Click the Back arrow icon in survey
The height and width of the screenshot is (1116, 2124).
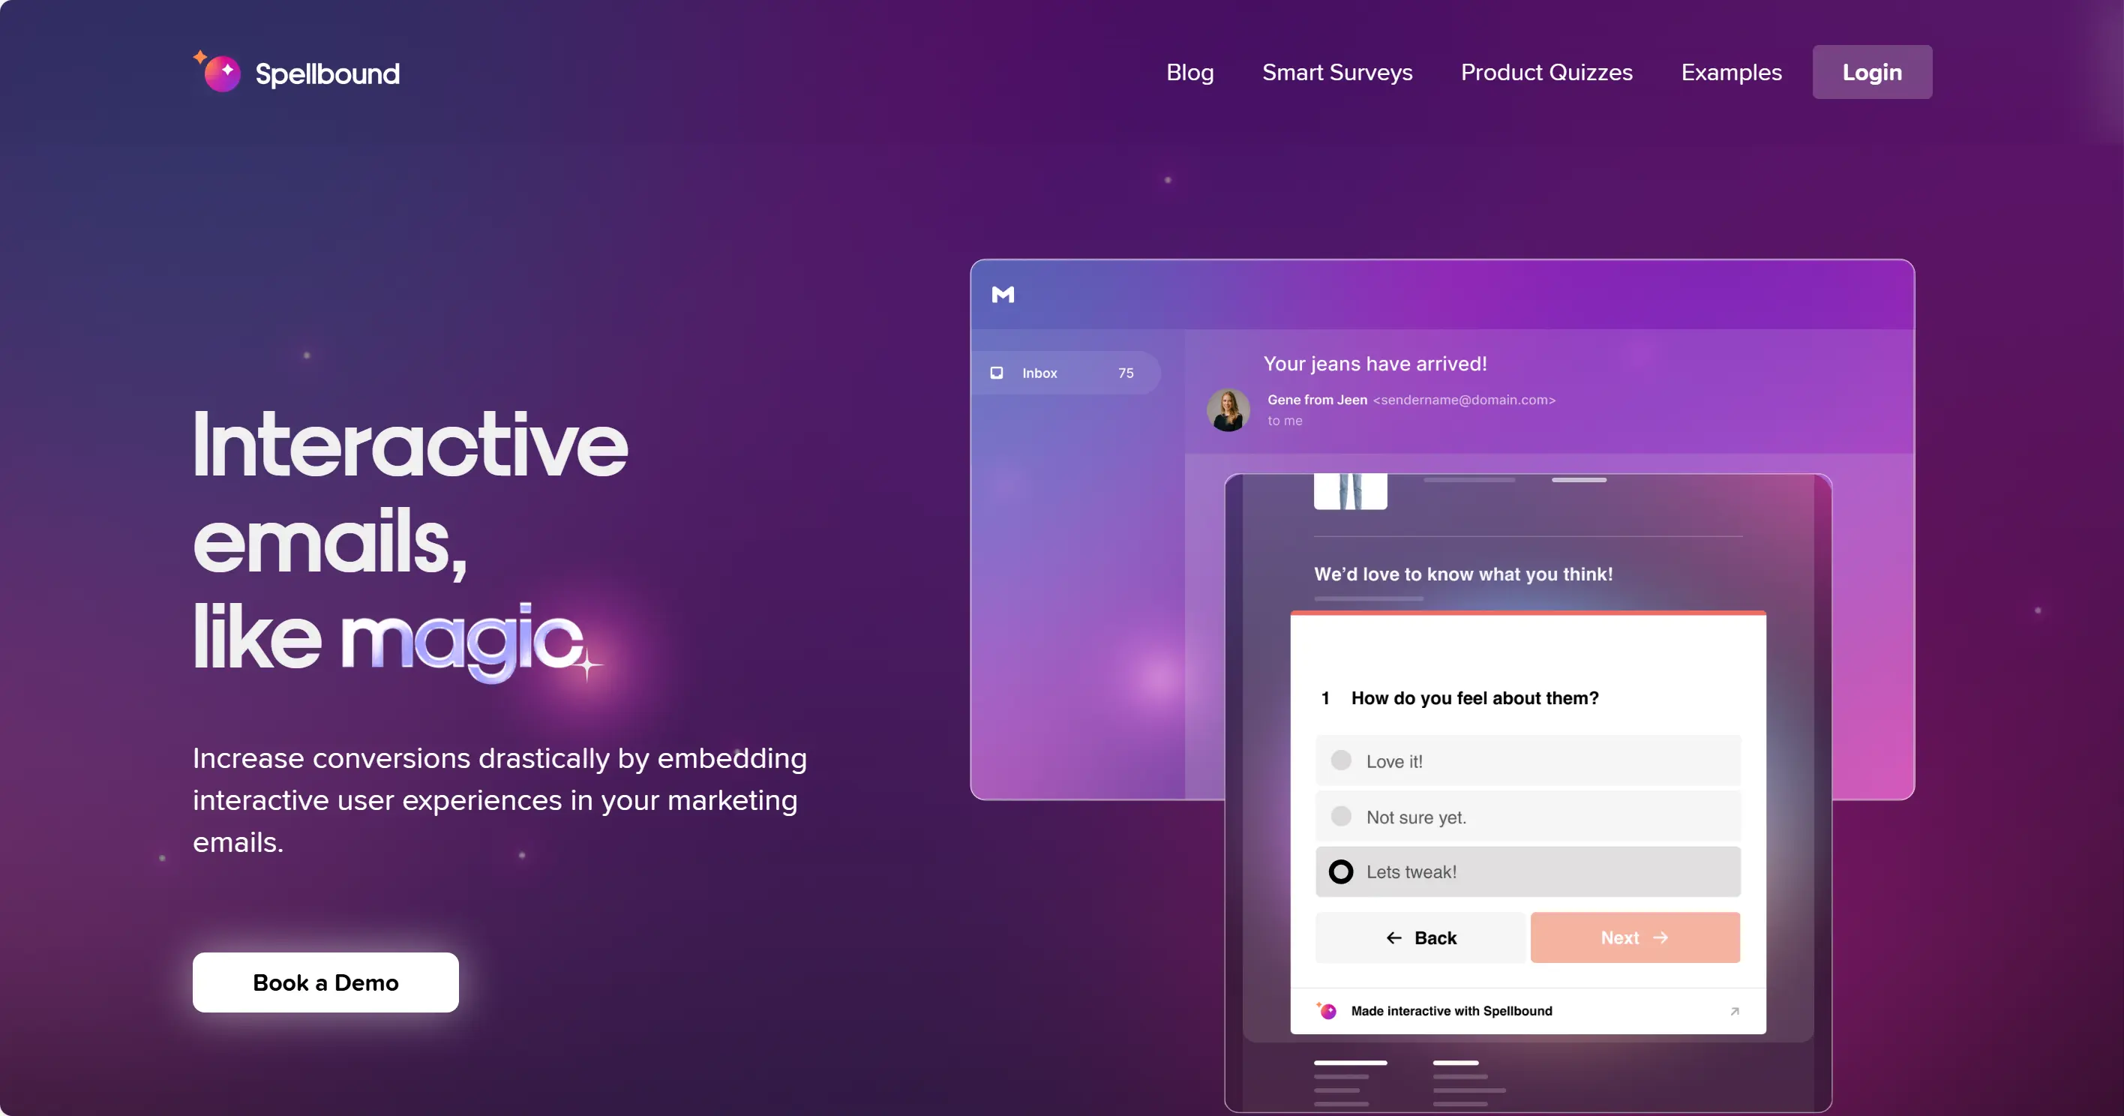[1392, 936]
